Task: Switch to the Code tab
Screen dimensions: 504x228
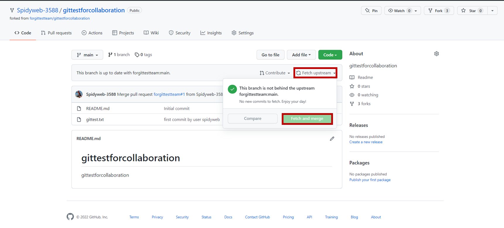Action: (x=23, y=33)
